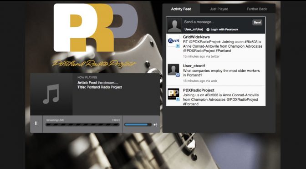Click web badge on User_ebxotf avatar

point(178,75)
